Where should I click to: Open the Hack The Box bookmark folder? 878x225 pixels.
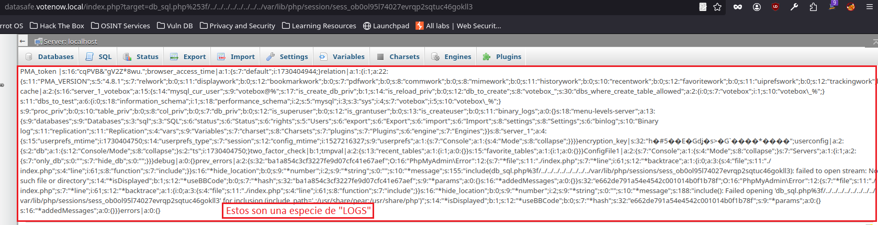pos(57,26)
